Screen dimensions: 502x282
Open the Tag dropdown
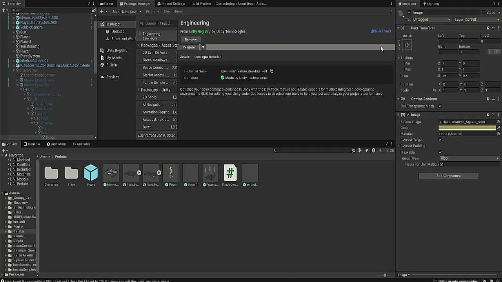click(x=431, y=20)
